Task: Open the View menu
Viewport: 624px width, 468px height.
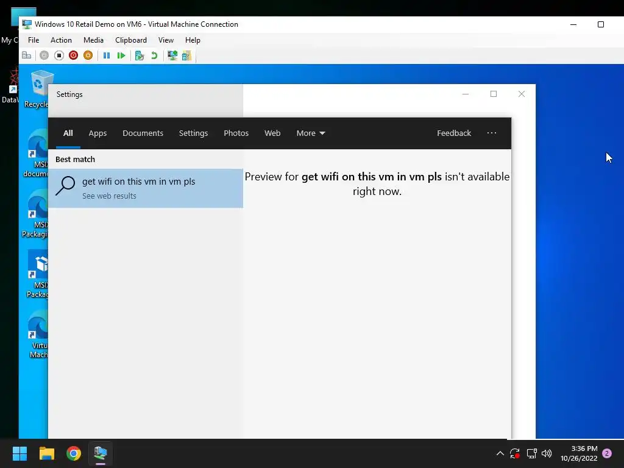Action: [x=166, y=40]
